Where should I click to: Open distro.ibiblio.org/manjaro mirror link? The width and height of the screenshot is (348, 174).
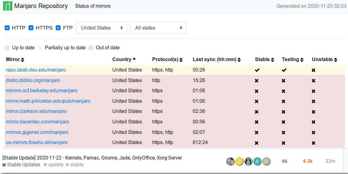[33, 80]
